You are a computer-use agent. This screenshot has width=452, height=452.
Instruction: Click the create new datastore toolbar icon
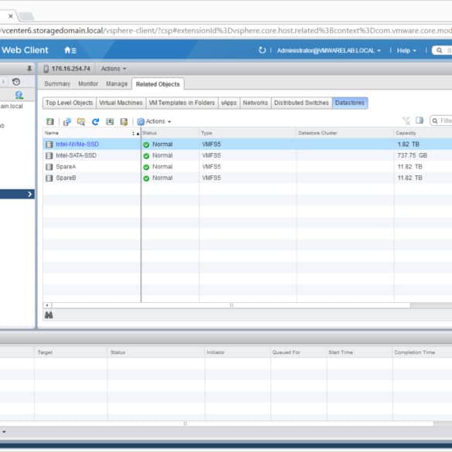tap(50, 121)
